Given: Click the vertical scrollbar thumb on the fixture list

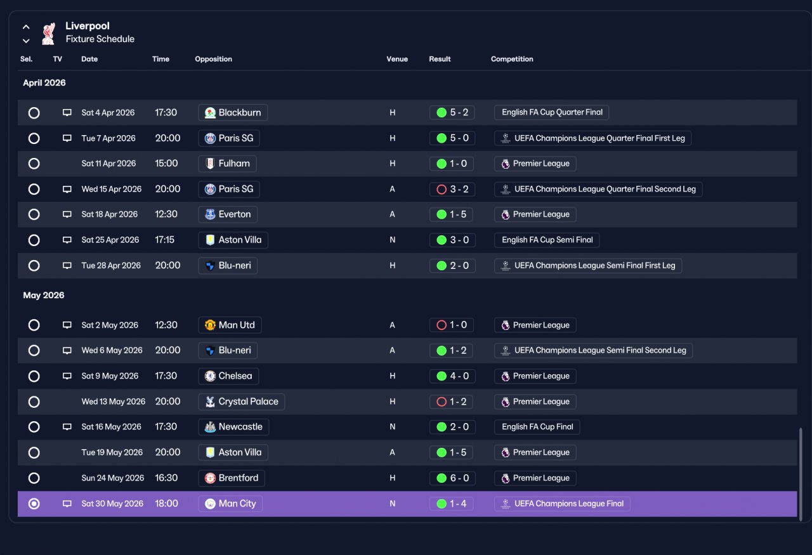Looking at the screenshot, I should [801, 472].
